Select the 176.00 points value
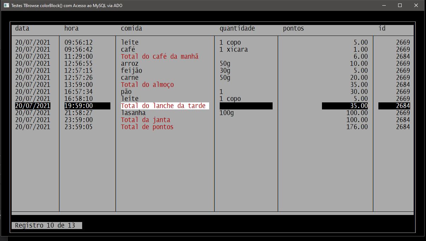The width and height of the screenshot is (426, 241). (x=357, y=127)
